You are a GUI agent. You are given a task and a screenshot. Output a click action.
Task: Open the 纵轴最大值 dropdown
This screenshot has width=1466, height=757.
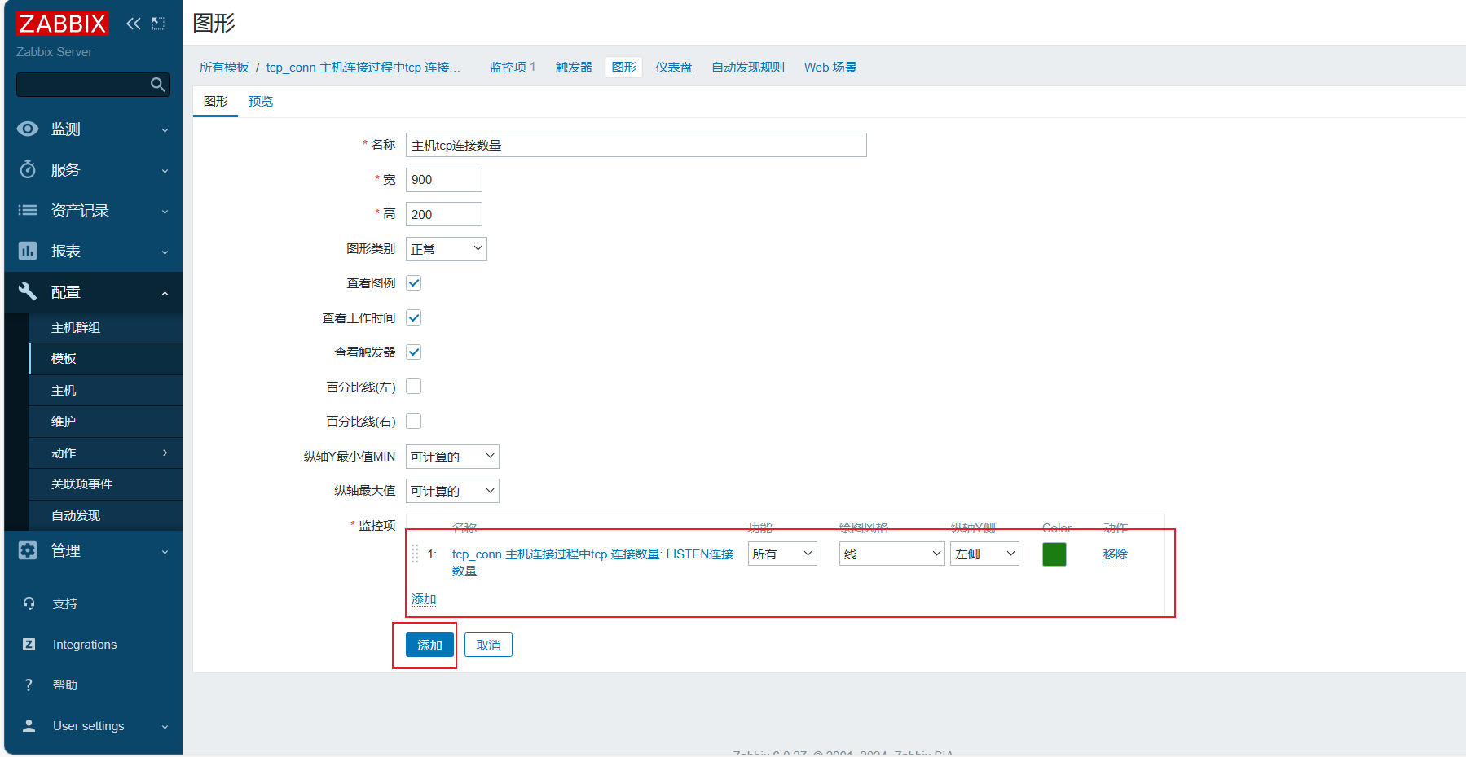(452, 491)
